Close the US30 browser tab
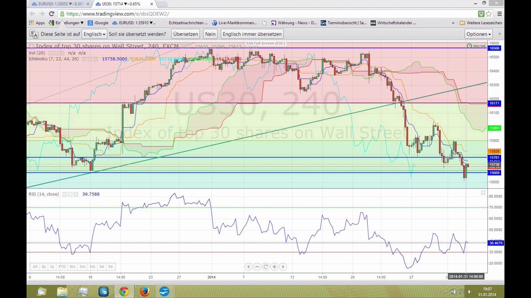531x298 pixels. tap(151, 4)
